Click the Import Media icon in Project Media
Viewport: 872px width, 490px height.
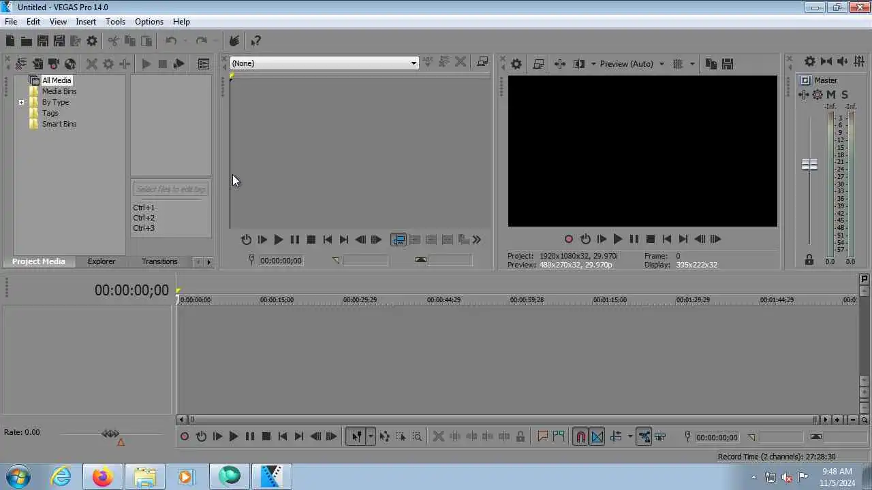pyautogui.click(x=21, y=64)
